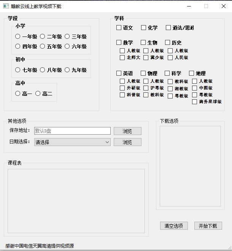Choose the 高二 radio button
This screenshot has height=251, width=232.
(x=38, y=94)
